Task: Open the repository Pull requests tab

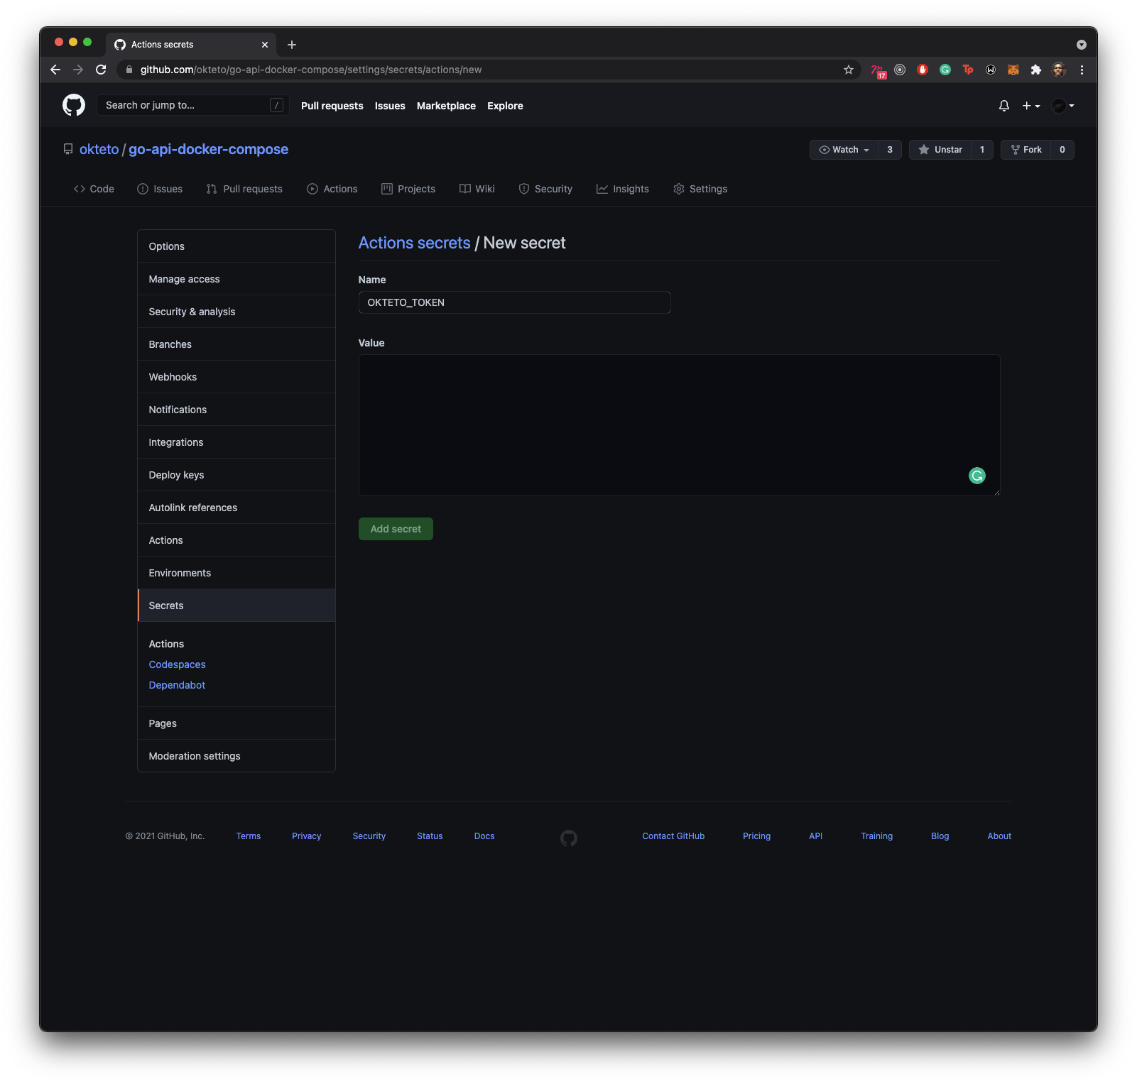Action: 244,189
